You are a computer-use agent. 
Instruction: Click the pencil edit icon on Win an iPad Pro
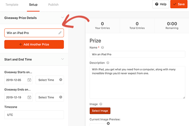tap(60, 33)
